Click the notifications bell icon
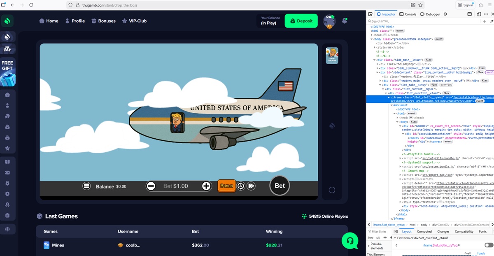This screenshot has width=494, height=256. [345, 21]
